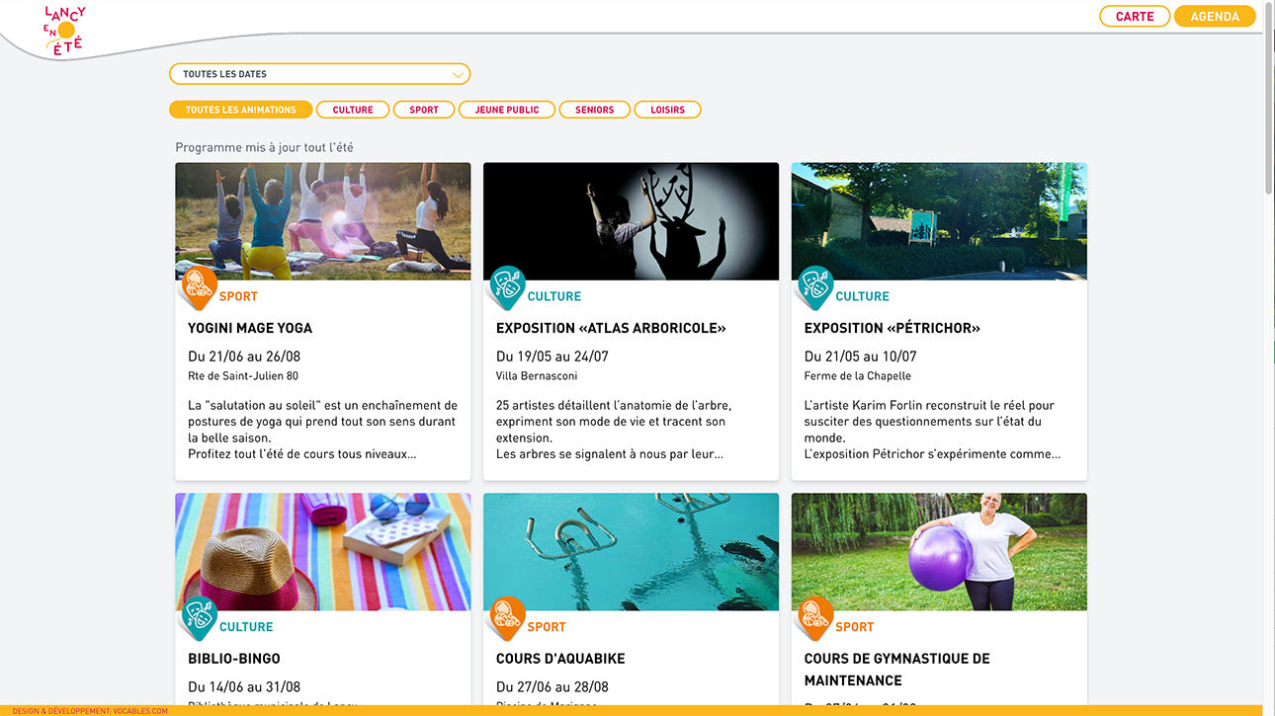Open the Atlas Arboricole shadow image
The image size is (1275, 716).
click(631, 221)
